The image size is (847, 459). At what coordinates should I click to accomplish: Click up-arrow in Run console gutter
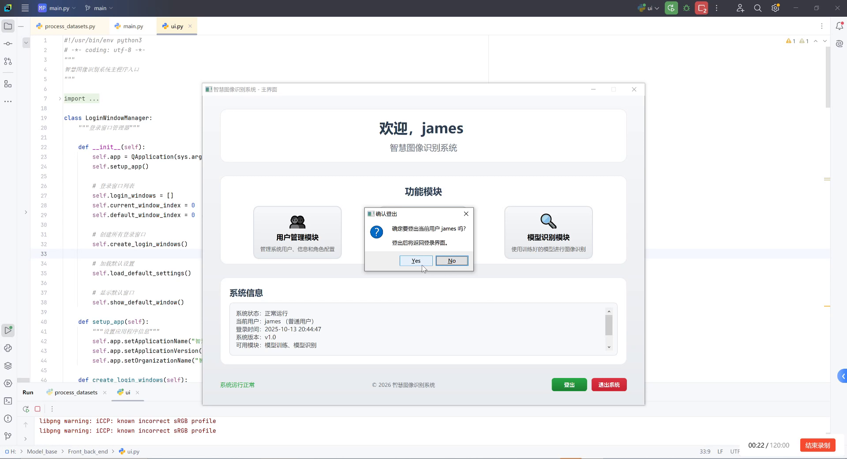(26, 425)
